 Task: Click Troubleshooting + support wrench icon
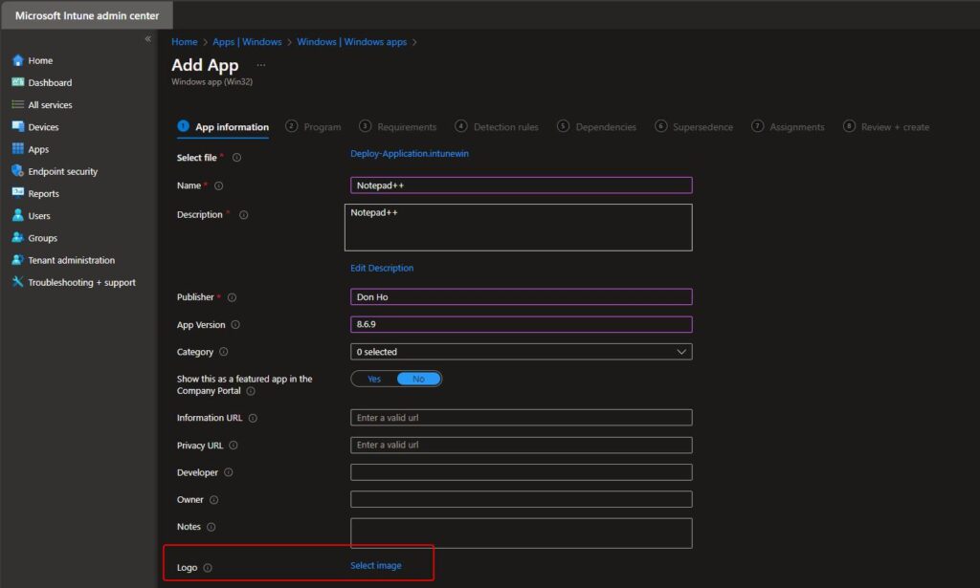coord(17,282)
